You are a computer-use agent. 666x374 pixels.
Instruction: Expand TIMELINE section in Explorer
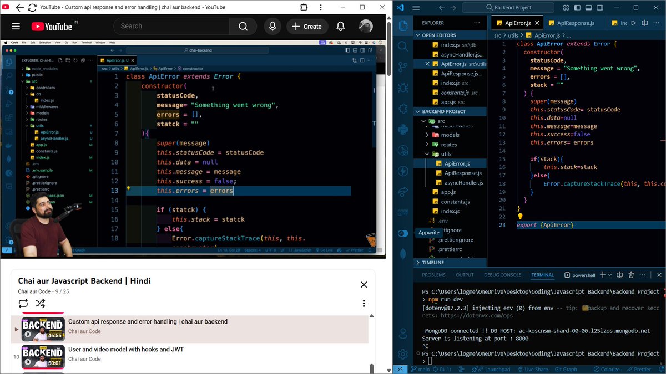coord(451,262)
